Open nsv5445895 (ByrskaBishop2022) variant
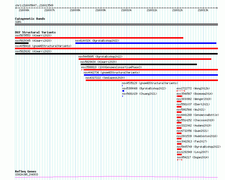225x180 pixels. pyautogui.click(x=100, y=57)
